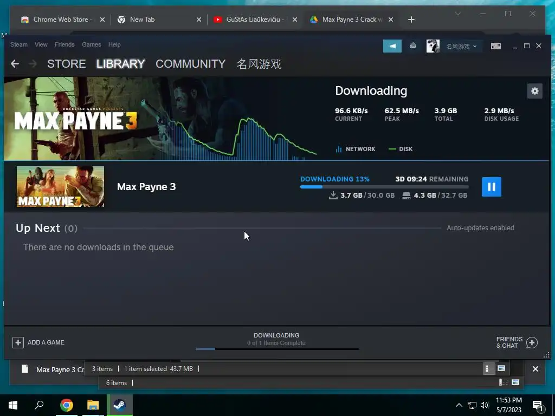
Task: Open Chrome tab search chevron
Action: pyautogui.click(x=457, y=14)
